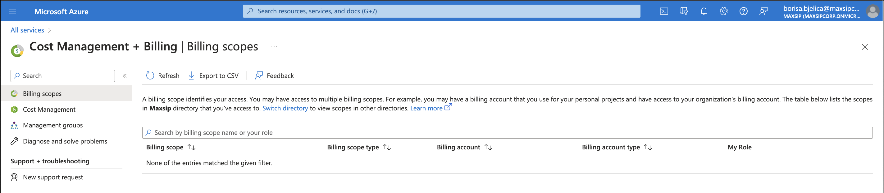This screenshot has height=193, width=884.
Task: Open Notifications bell icon
Action: tap(704, 11)
